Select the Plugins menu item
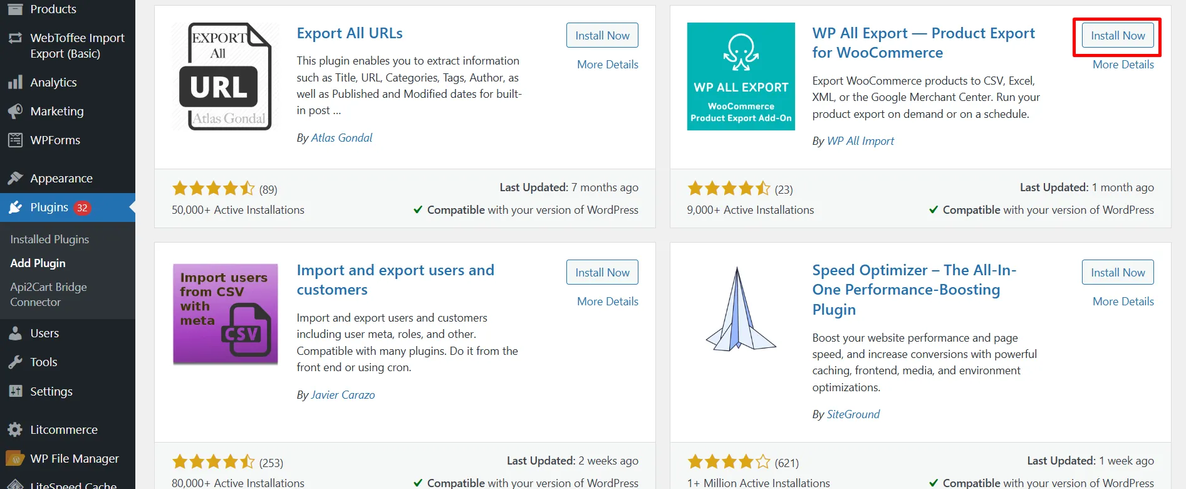The height and width of the screenshot is (489, 1186). click(x=49, y=208)
